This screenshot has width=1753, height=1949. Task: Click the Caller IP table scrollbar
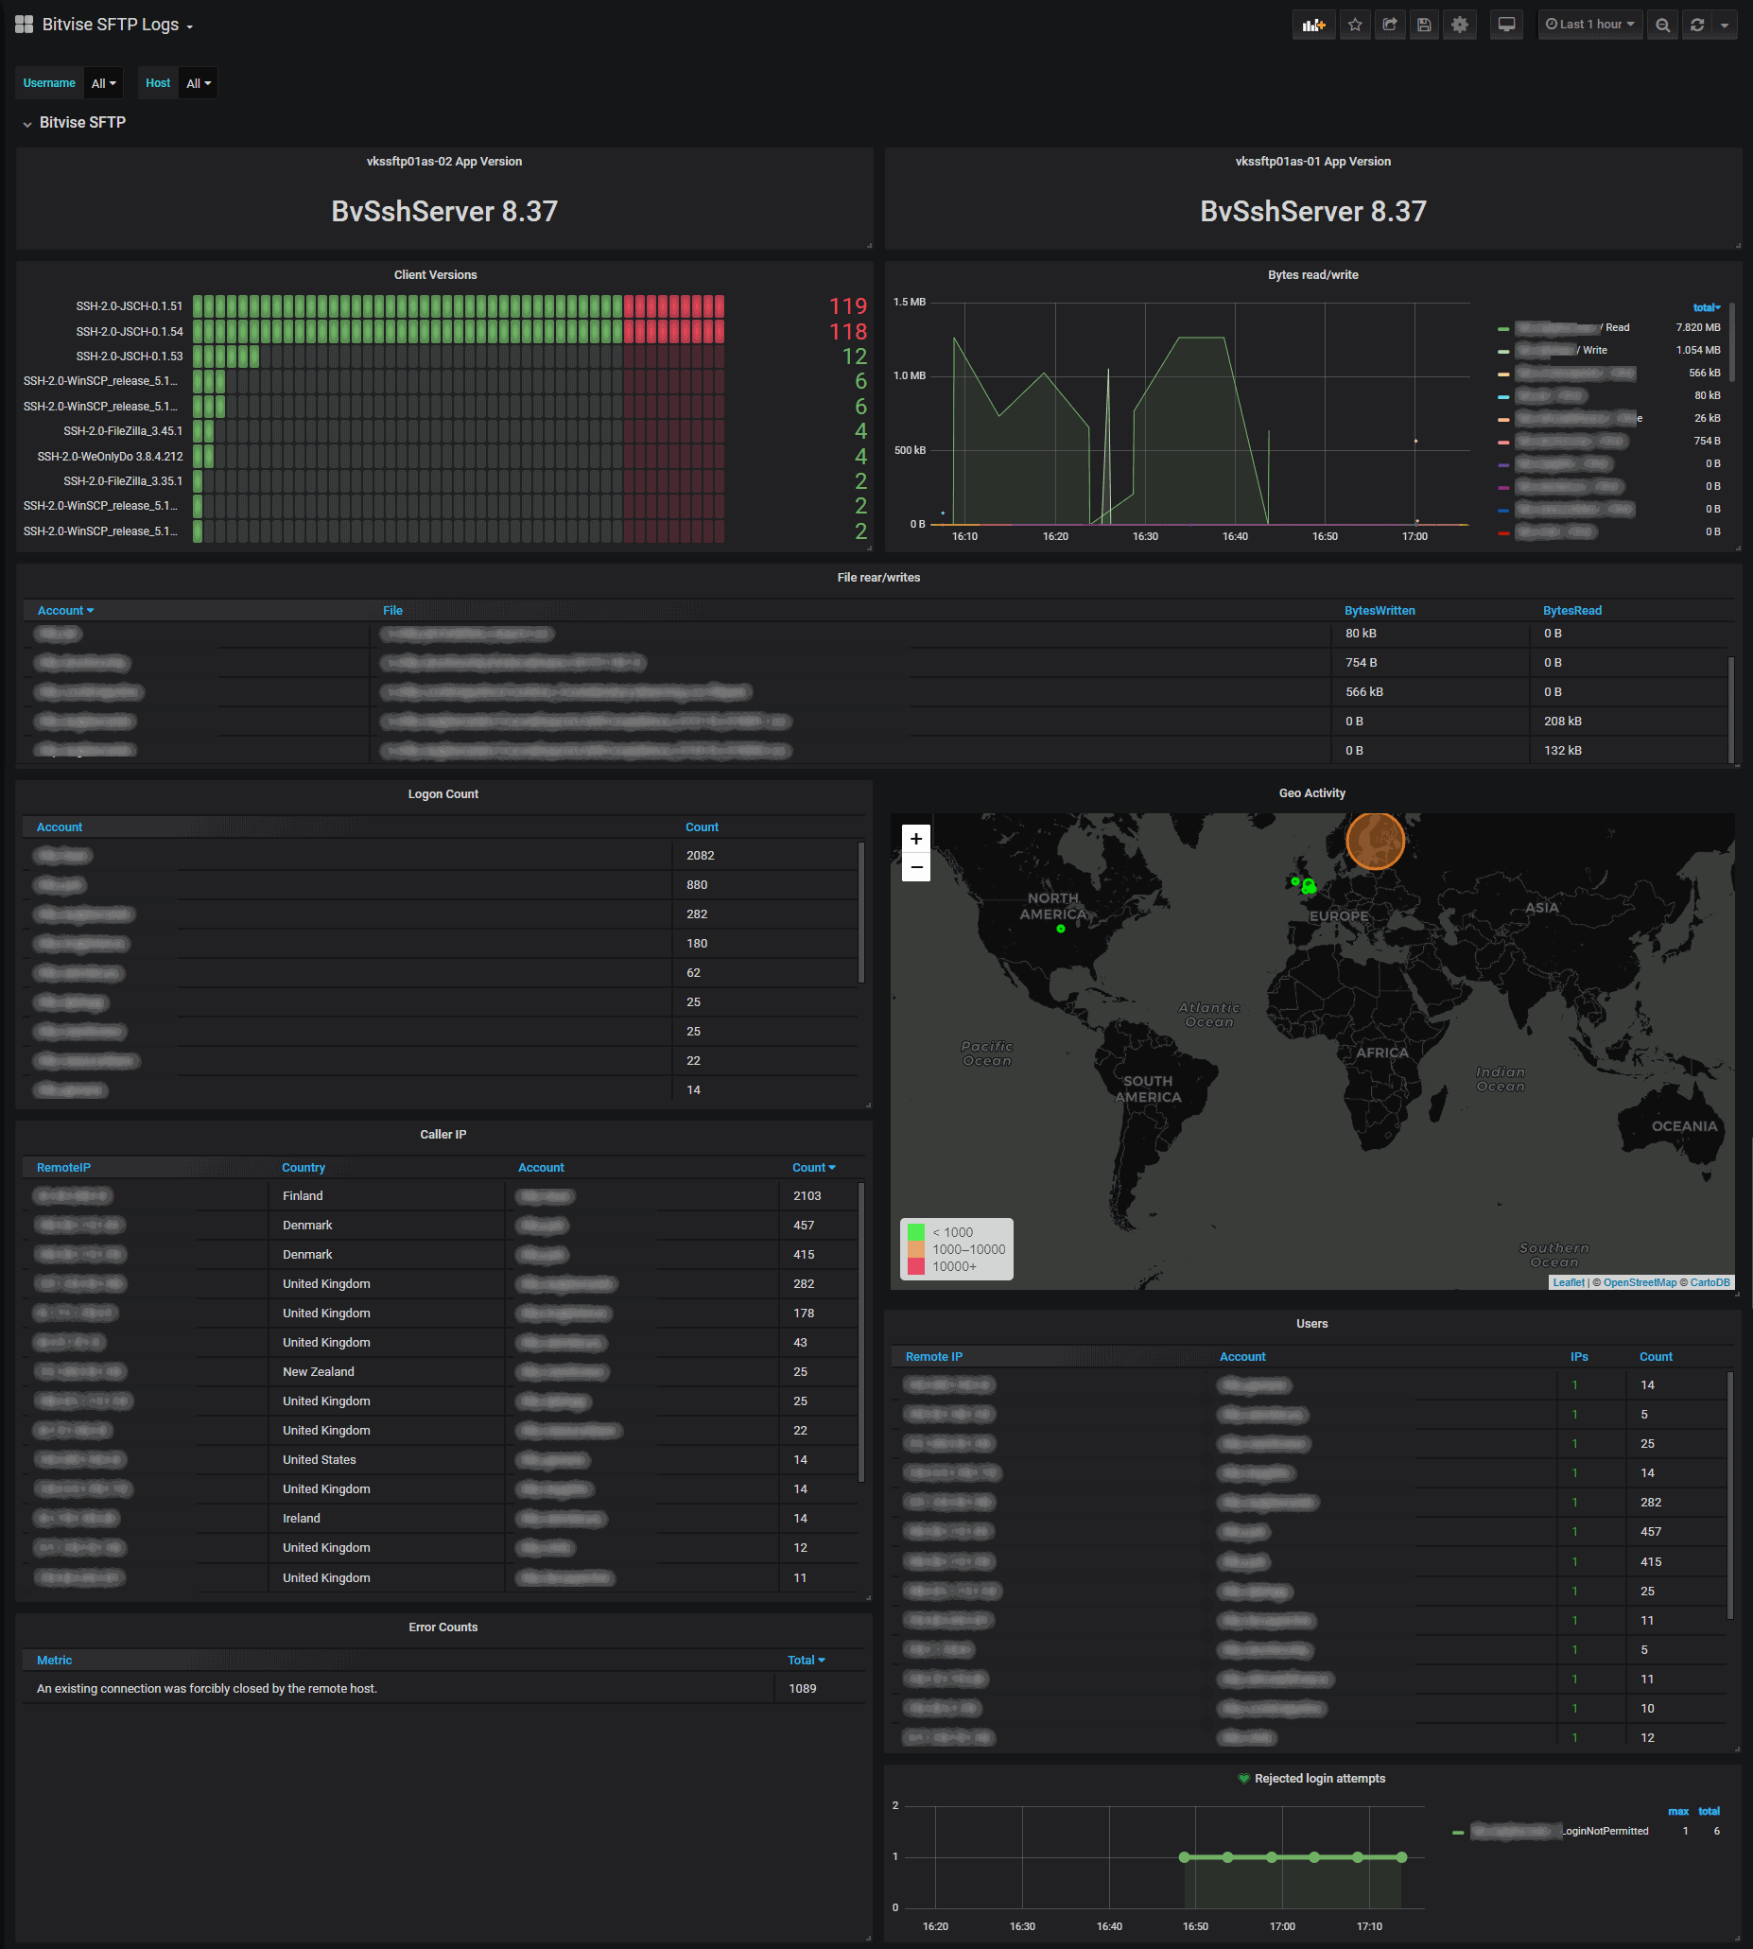click(861, 1332)
